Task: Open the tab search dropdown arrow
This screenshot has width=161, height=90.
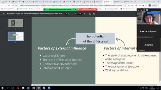Action: pos(144,2)
